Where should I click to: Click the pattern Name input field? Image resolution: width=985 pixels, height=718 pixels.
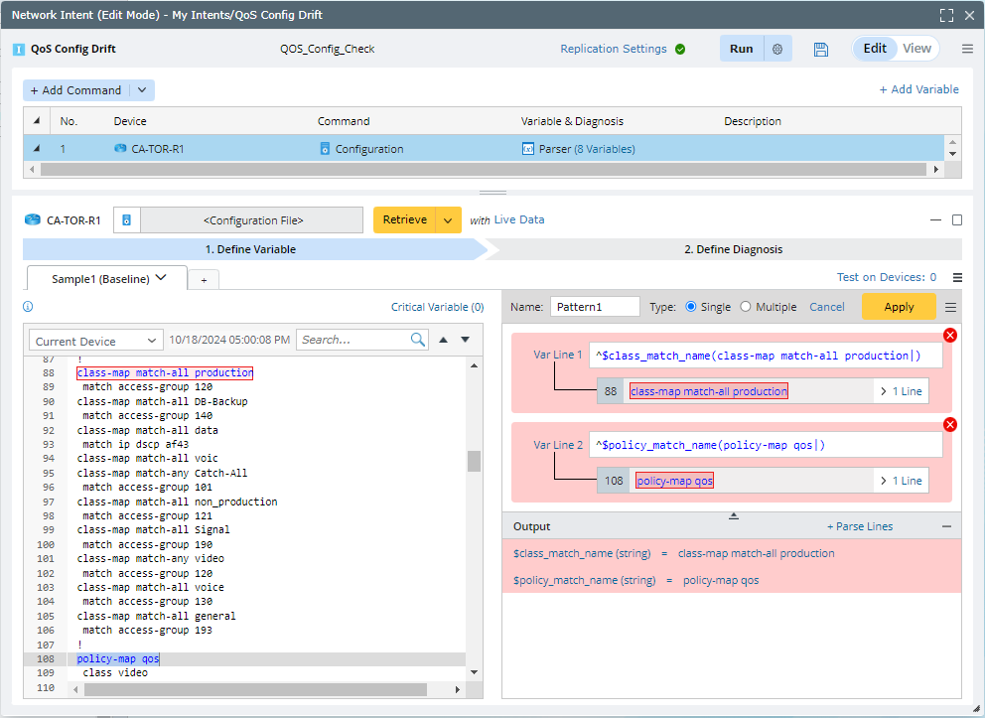pos(594,307)
